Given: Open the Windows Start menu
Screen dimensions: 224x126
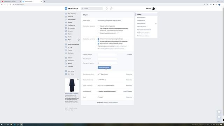Looking at the screenshot, I should [1, 125].
